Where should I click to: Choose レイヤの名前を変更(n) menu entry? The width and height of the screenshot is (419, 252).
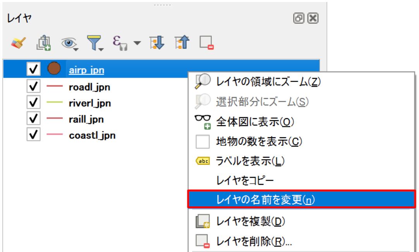pyautogui.click(x=302, y=199)
